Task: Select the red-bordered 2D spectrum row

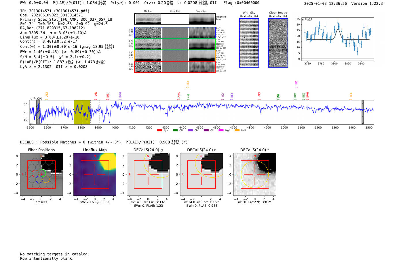Action: pos(175,67)
